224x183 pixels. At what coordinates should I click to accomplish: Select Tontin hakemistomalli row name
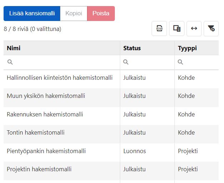(36, 132)
